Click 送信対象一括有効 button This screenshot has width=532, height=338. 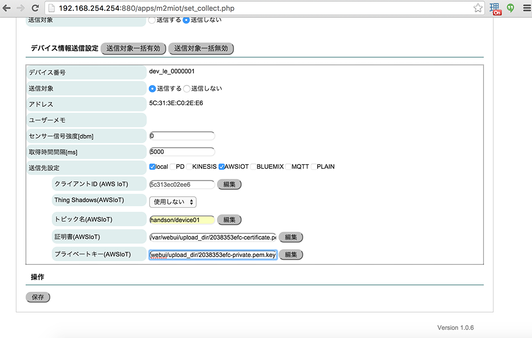coord(133,49)
